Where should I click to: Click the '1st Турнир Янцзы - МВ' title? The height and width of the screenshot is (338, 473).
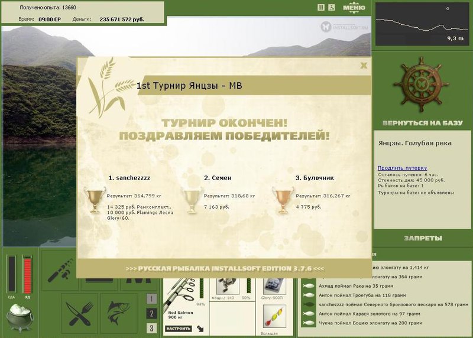click(x=189, y=86)
